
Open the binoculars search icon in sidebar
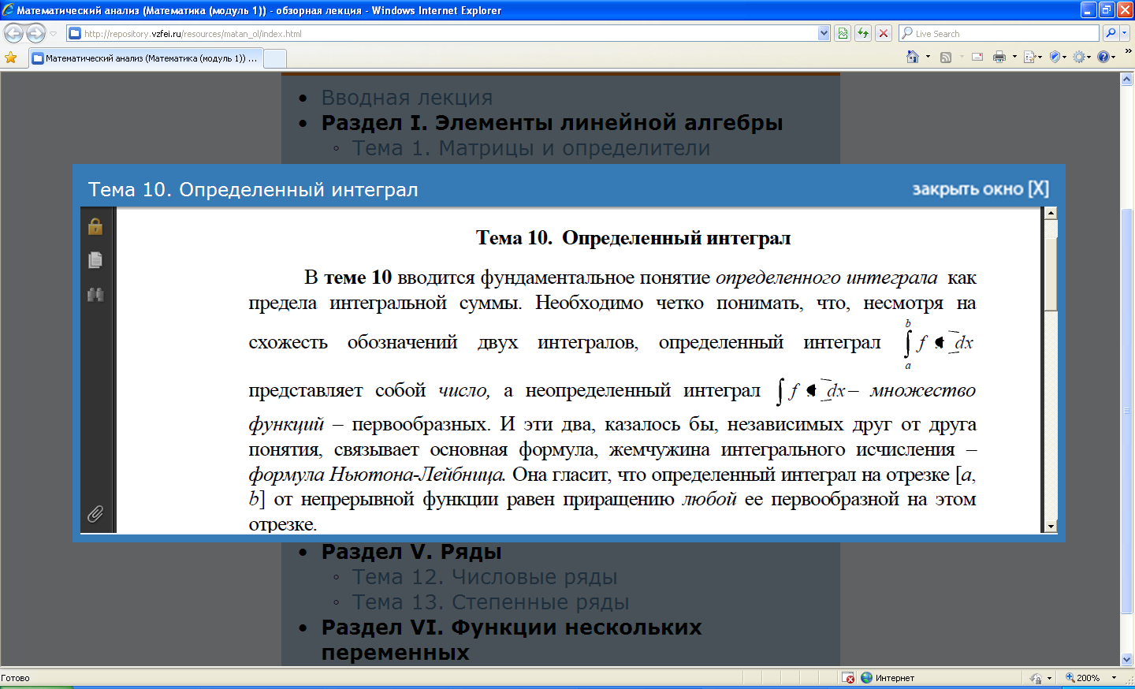point(95,295)
